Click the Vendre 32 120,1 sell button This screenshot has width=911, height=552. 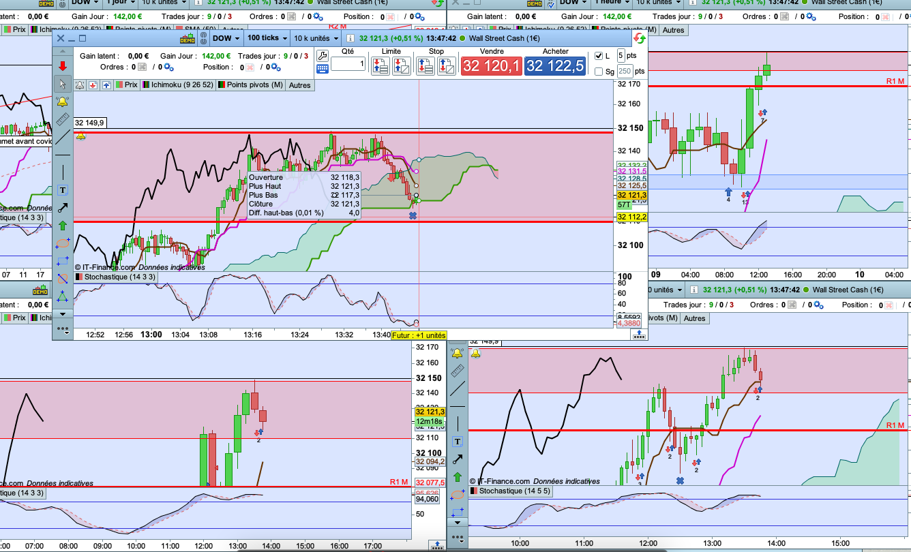click(492, 66)
